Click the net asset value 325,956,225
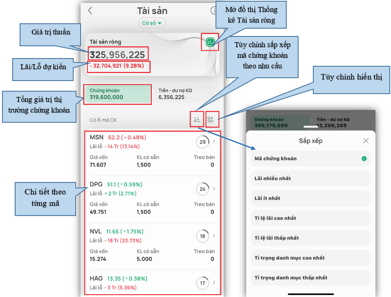Viewport: 391px width, 297px height. 117,55
